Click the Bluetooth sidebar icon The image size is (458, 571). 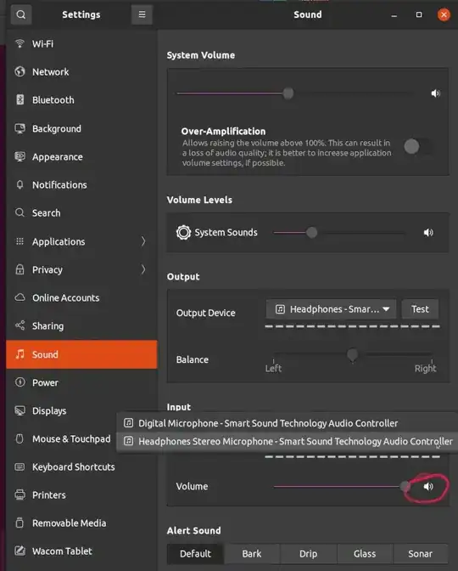[x=20, y=99]
